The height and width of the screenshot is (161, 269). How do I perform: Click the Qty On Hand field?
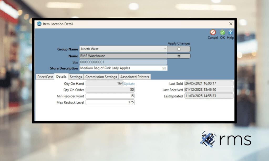105,83
